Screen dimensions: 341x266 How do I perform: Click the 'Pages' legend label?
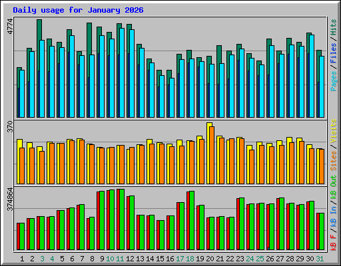coord(334,81)
